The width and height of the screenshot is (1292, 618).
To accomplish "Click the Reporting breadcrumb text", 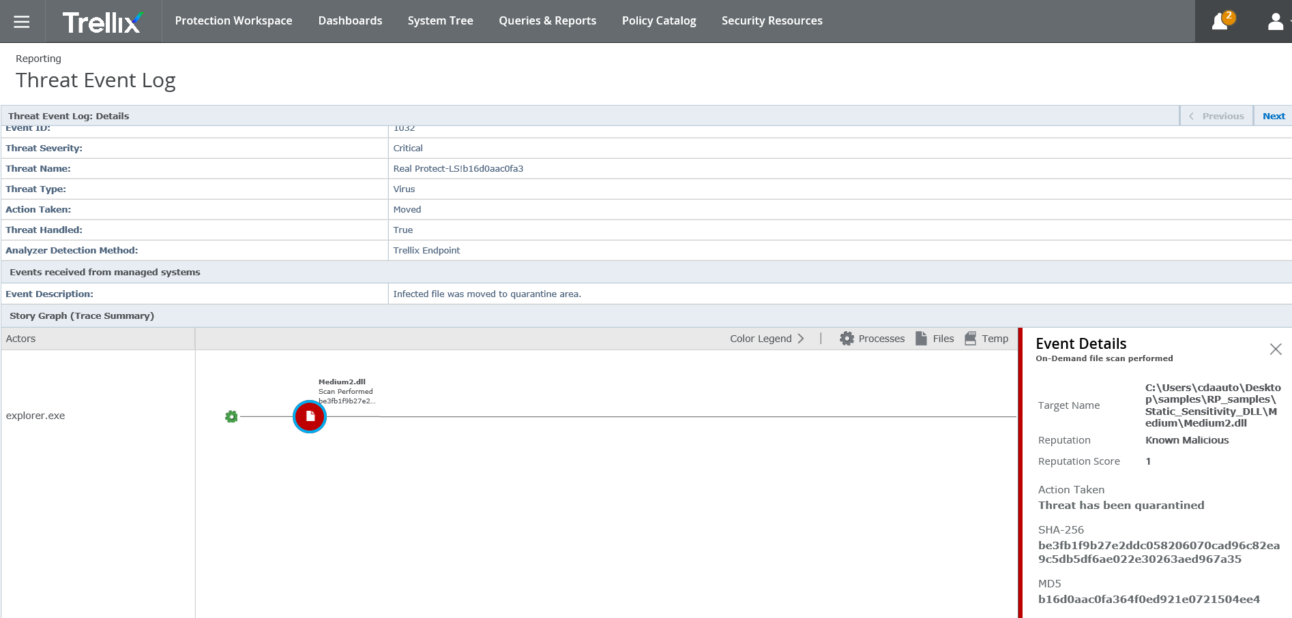I will 38,59.
